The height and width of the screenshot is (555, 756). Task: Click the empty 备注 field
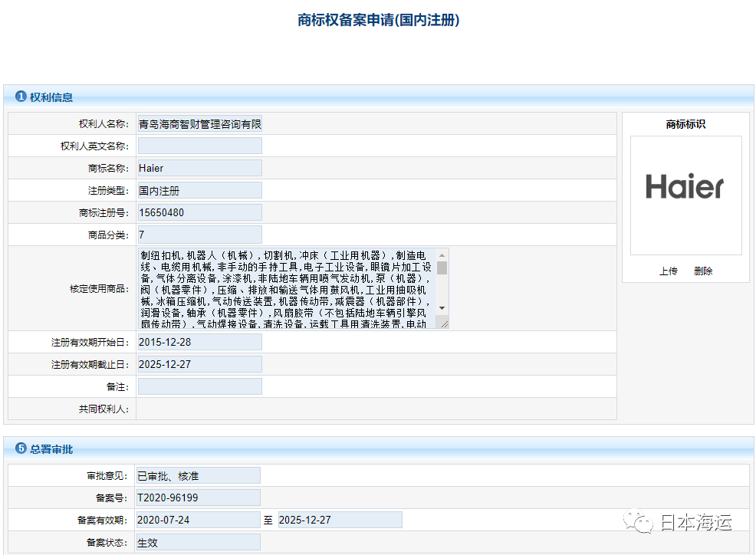tap(199, 386)
